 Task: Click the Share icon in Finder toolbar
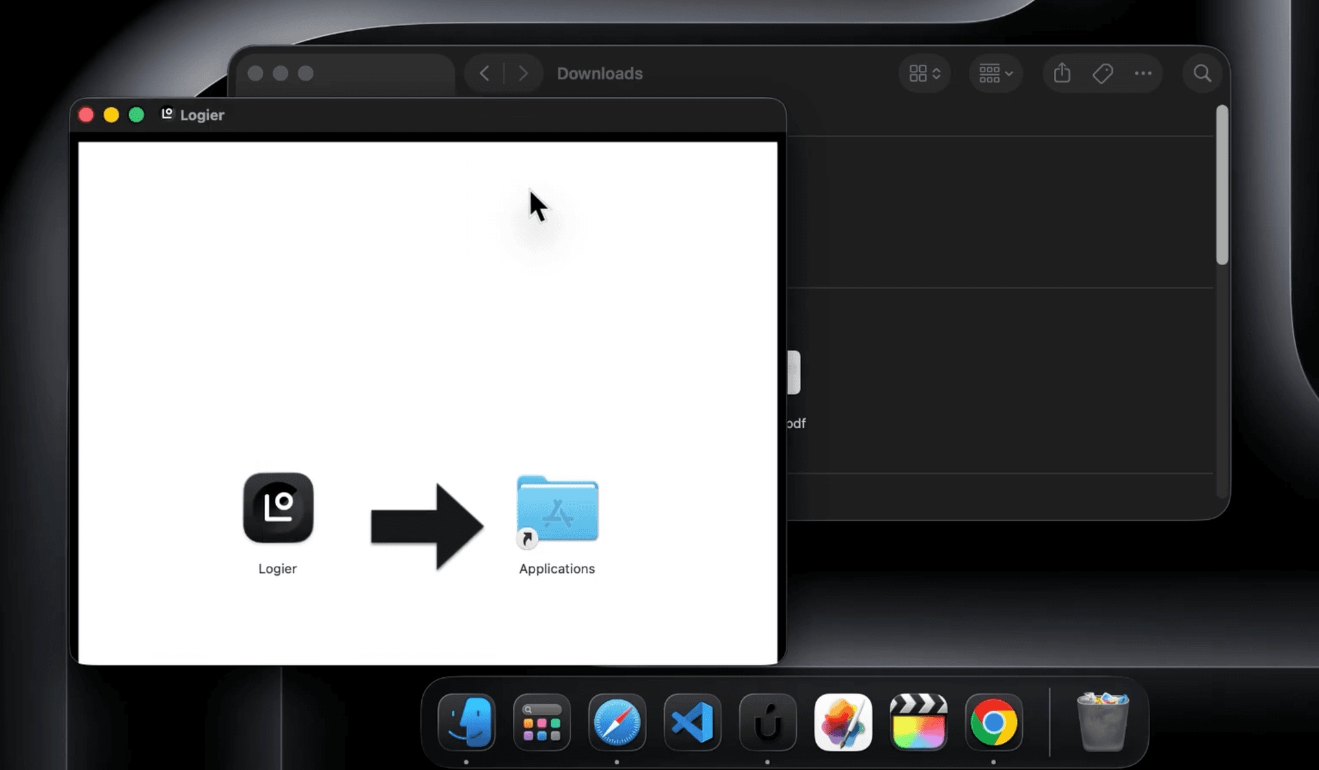pos(1062,73)
